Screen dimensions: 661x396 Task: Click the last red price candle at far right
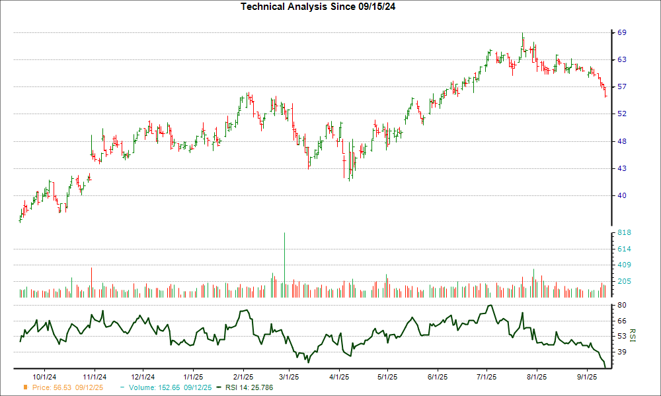605,92
